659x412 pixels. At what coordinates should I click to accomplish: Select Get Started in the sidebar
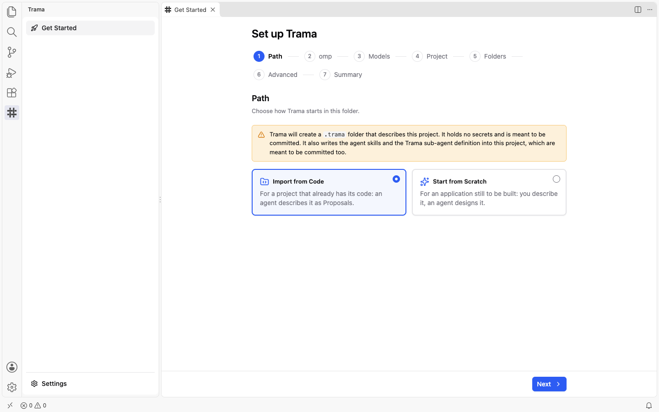click(90, 28)
